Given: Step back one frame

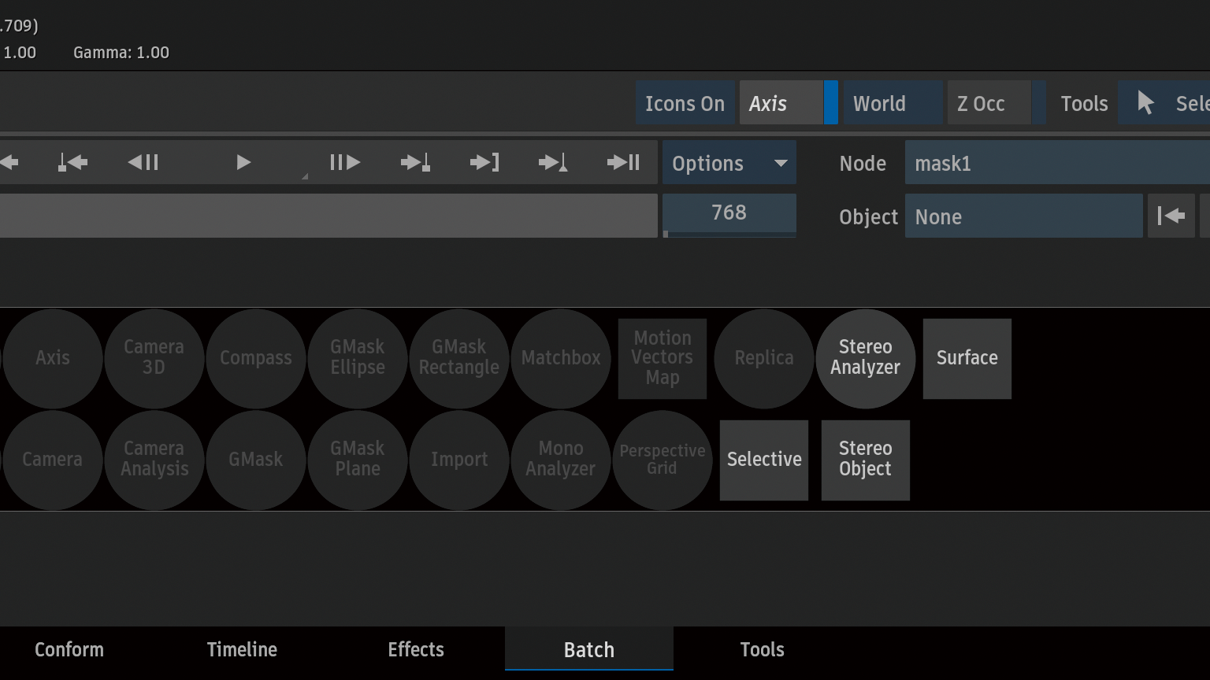Looking at the screenshot, I should click(143, 163).
